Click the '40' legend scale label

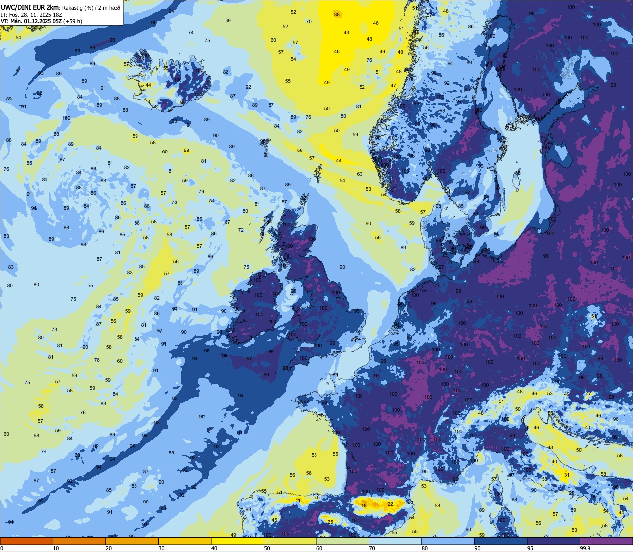coord(214,548)
